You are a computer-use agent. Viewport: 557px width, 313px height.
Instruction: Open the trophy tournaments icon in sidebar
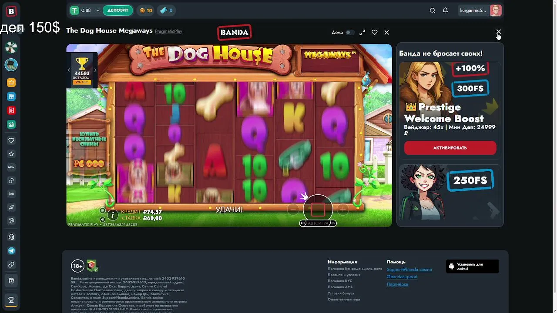[x=11, y=300]
